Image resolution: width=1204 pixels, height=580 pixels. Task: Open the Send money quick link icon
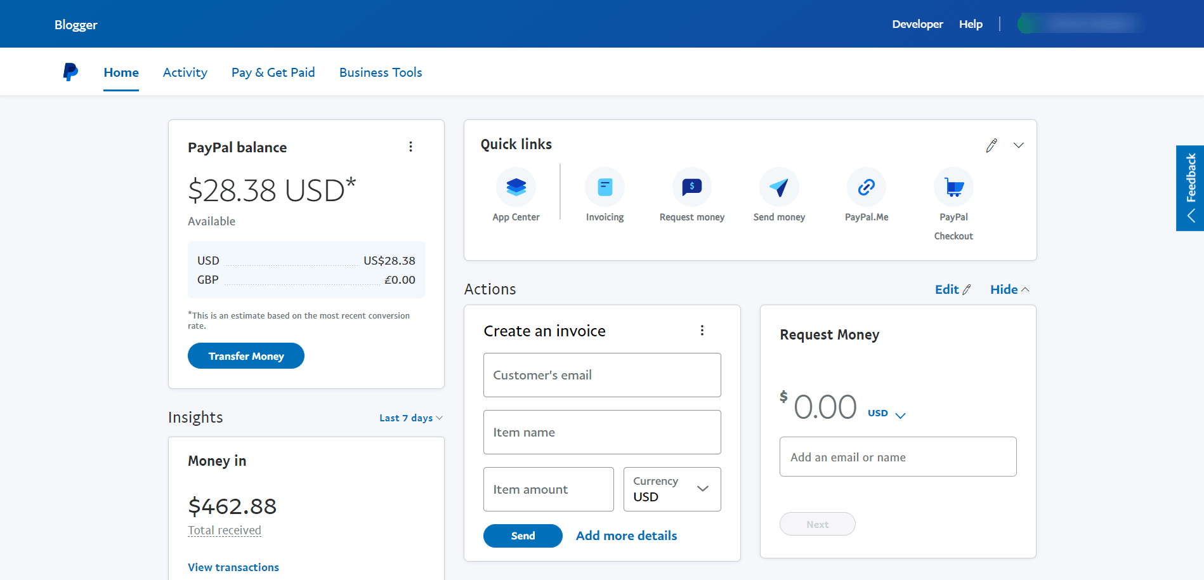pos(779,187)
